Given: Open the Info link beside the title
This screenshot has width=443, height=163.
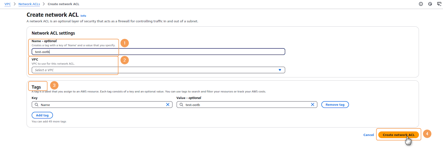Looking at the screenshot, I should pos(83,16).
